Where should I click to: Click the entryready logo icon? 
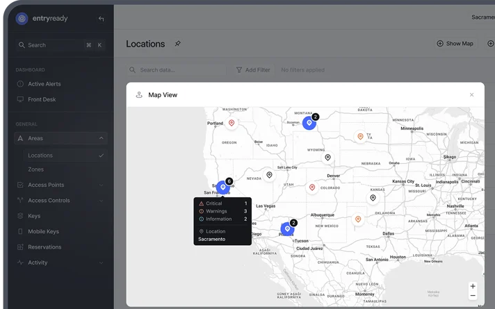[x=22, y=19]
